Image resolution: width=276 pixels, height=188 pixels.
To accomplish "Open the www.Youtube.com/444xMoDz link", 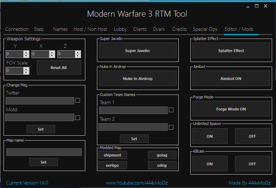I will click(137, 183).
